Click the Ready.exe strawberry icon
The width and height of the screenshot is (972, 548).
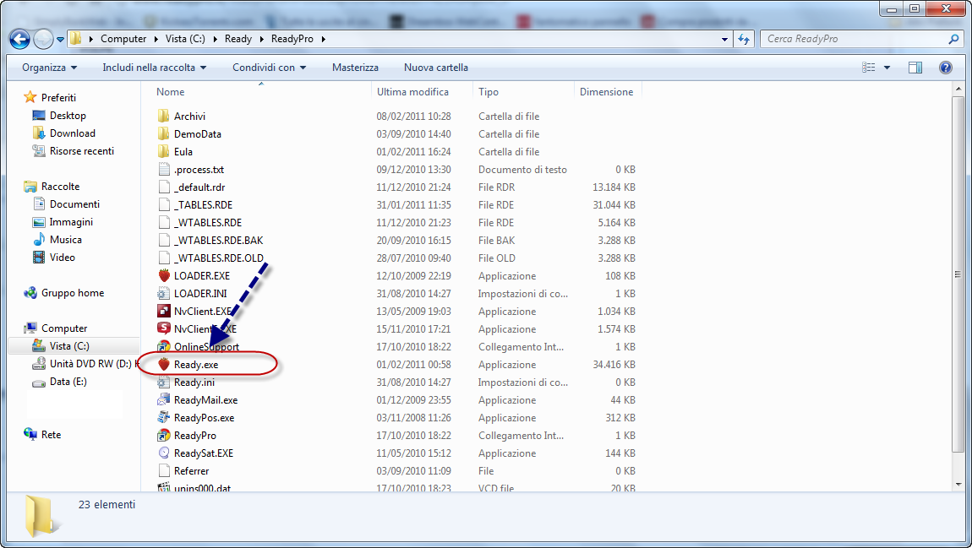(x=164, y=364)
